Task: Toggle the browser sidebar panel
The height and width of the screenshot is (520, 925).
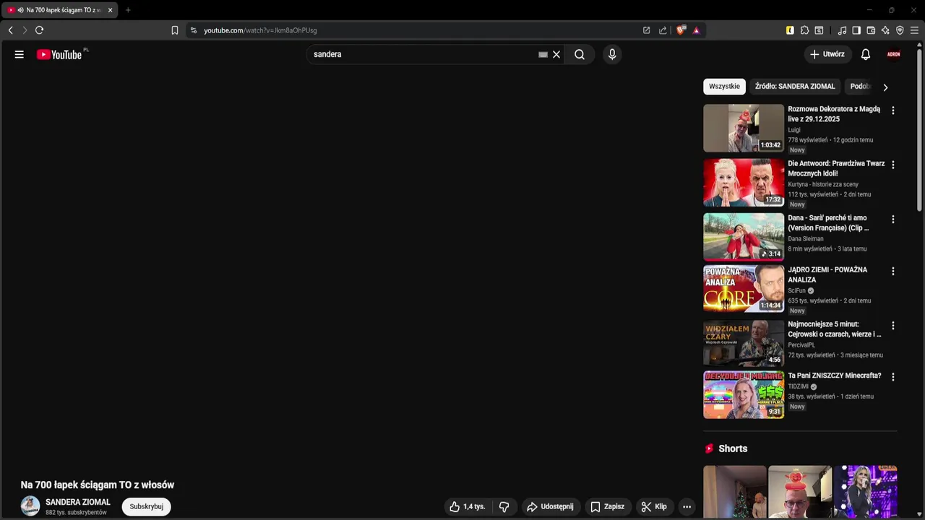Action: coord(856,30)
